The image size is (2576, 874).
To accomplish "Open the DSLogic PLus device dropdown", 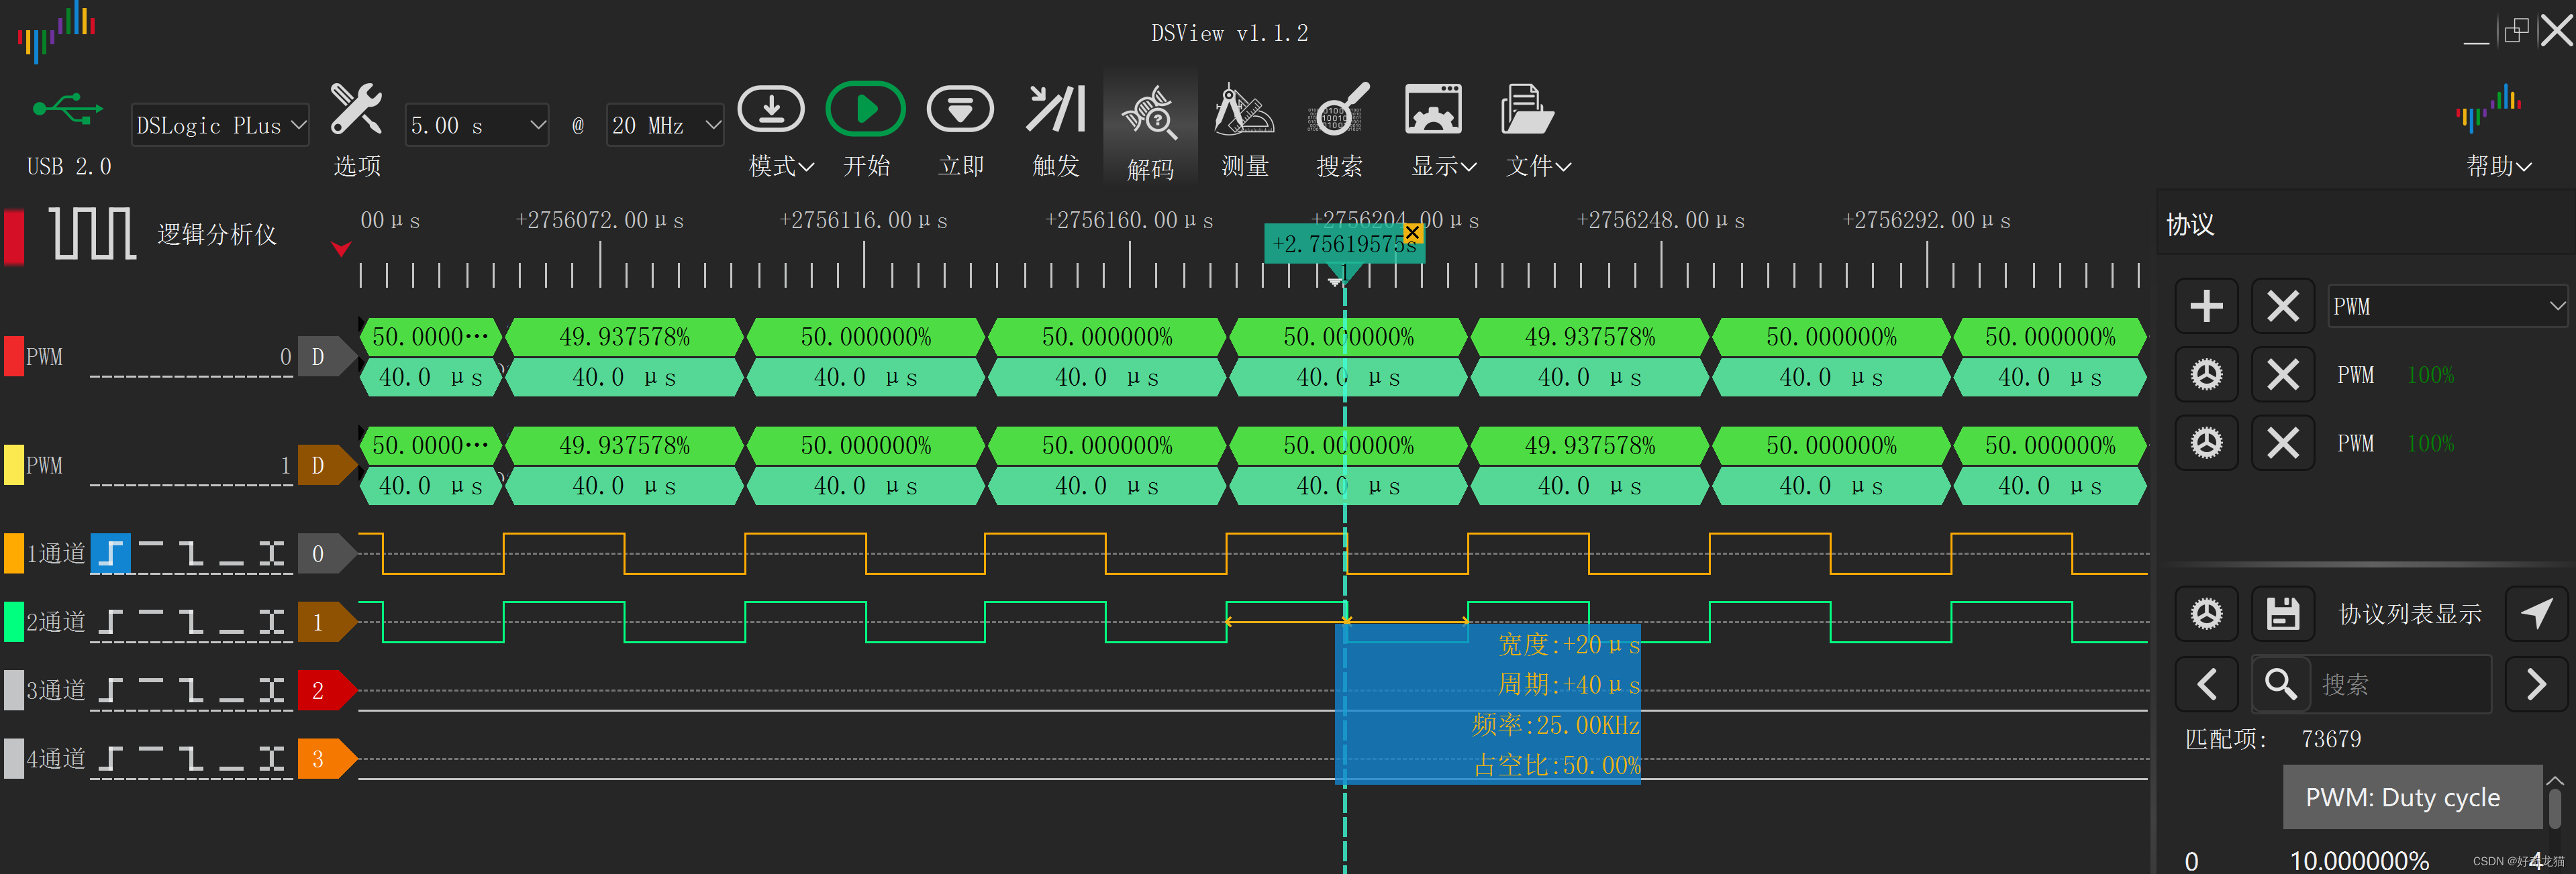I will pos(220,125).
